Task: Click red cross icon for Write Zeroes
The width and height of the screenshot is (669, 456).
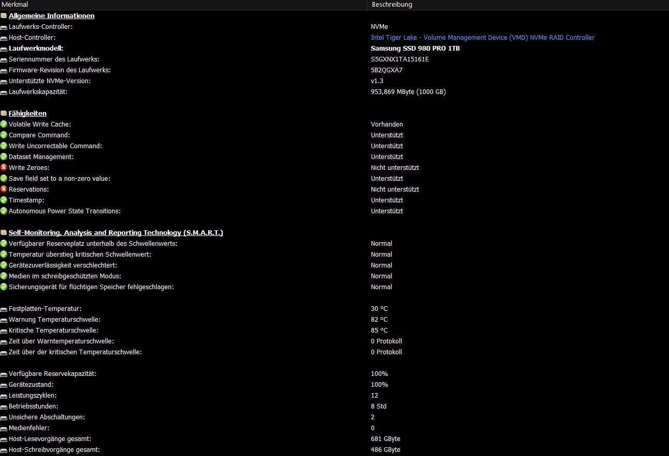Action: point(4,167)
